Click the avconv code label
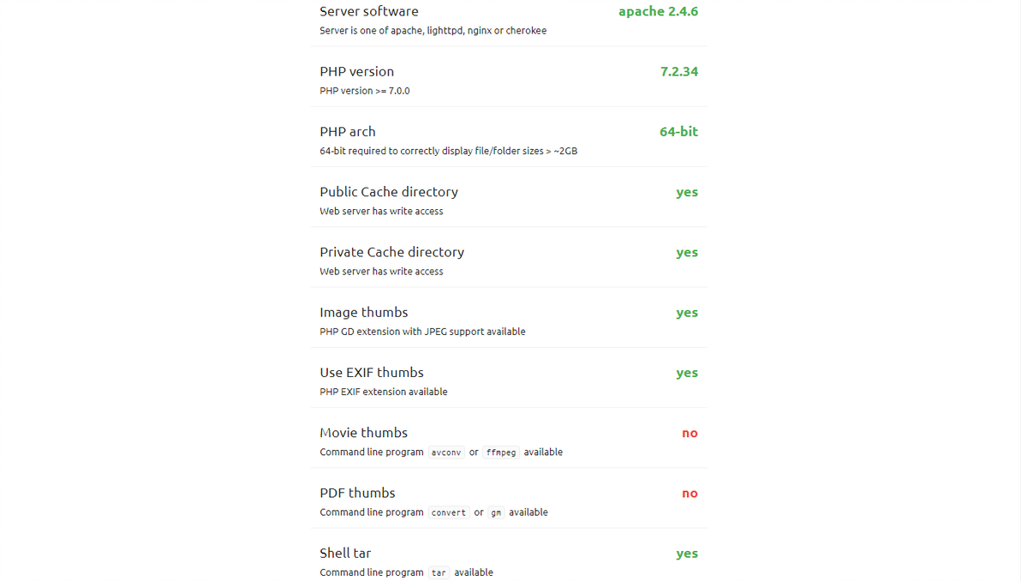This screenshot has width=1021, height=581. coord(446,452)
